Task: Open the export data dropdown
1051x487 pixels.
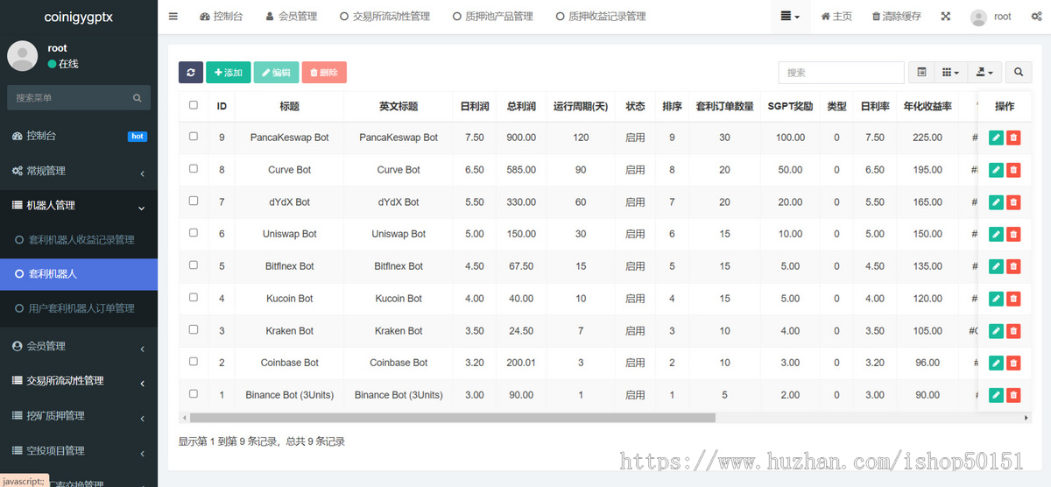Action: click(984, 73)
